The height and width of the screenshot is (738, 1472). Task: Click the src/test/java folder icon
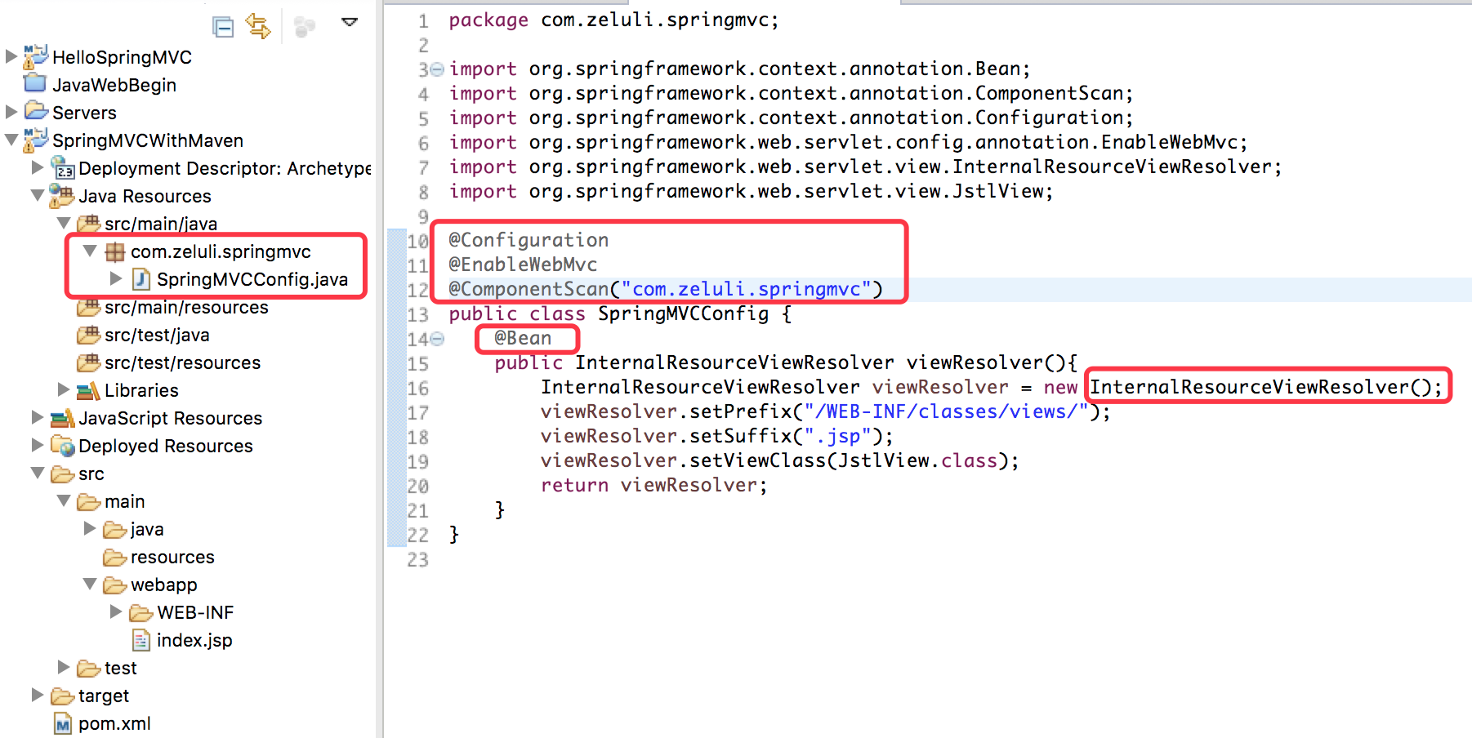coord(88,334)
